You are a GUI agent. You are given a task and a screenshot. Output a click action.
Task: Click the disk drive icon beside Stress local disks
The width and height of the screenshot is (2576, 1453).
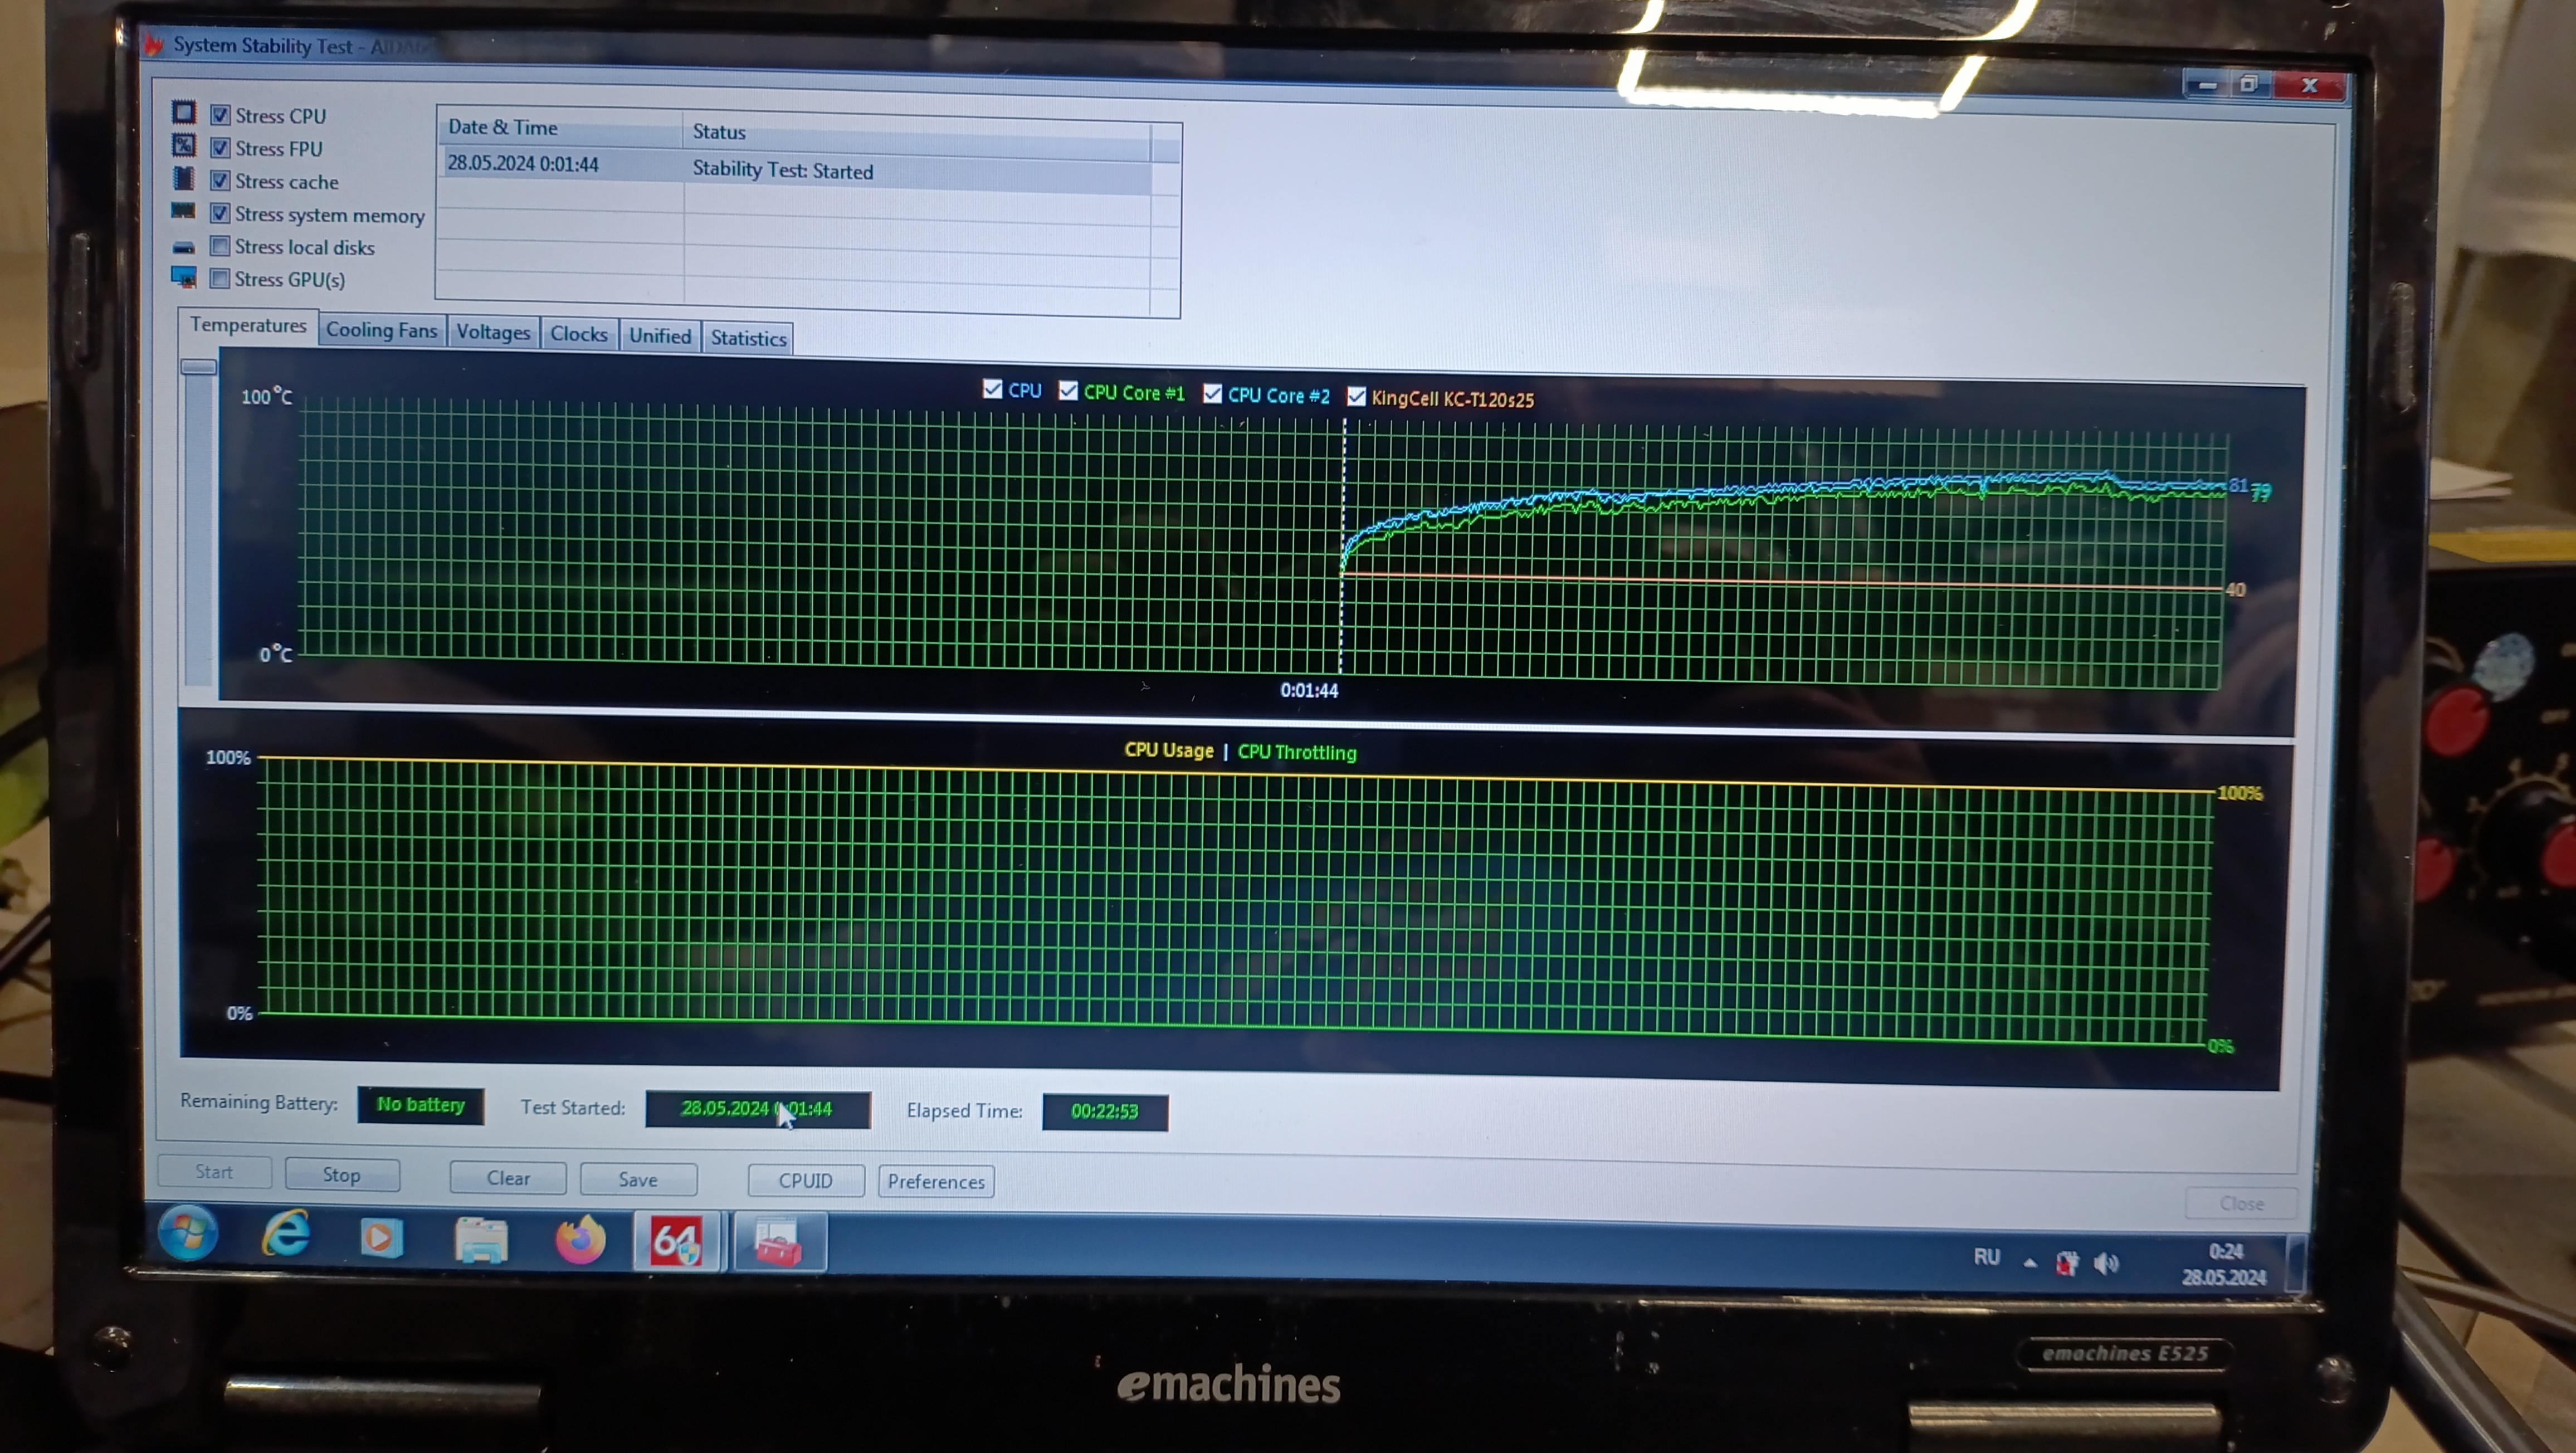click(183, 246)
